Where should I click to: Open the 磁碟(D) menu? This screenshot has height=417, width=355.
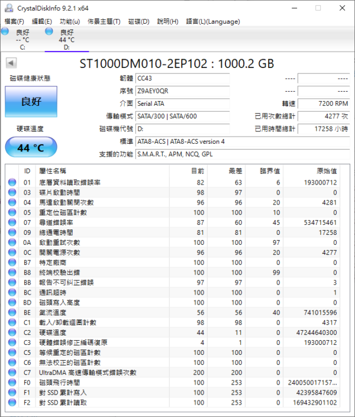pos(138,21)
